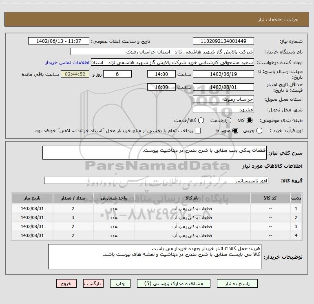The height and width of the screenshot is (304, 314).
Task: Click the شماره نیاز number field
Action: pos(223,41)
